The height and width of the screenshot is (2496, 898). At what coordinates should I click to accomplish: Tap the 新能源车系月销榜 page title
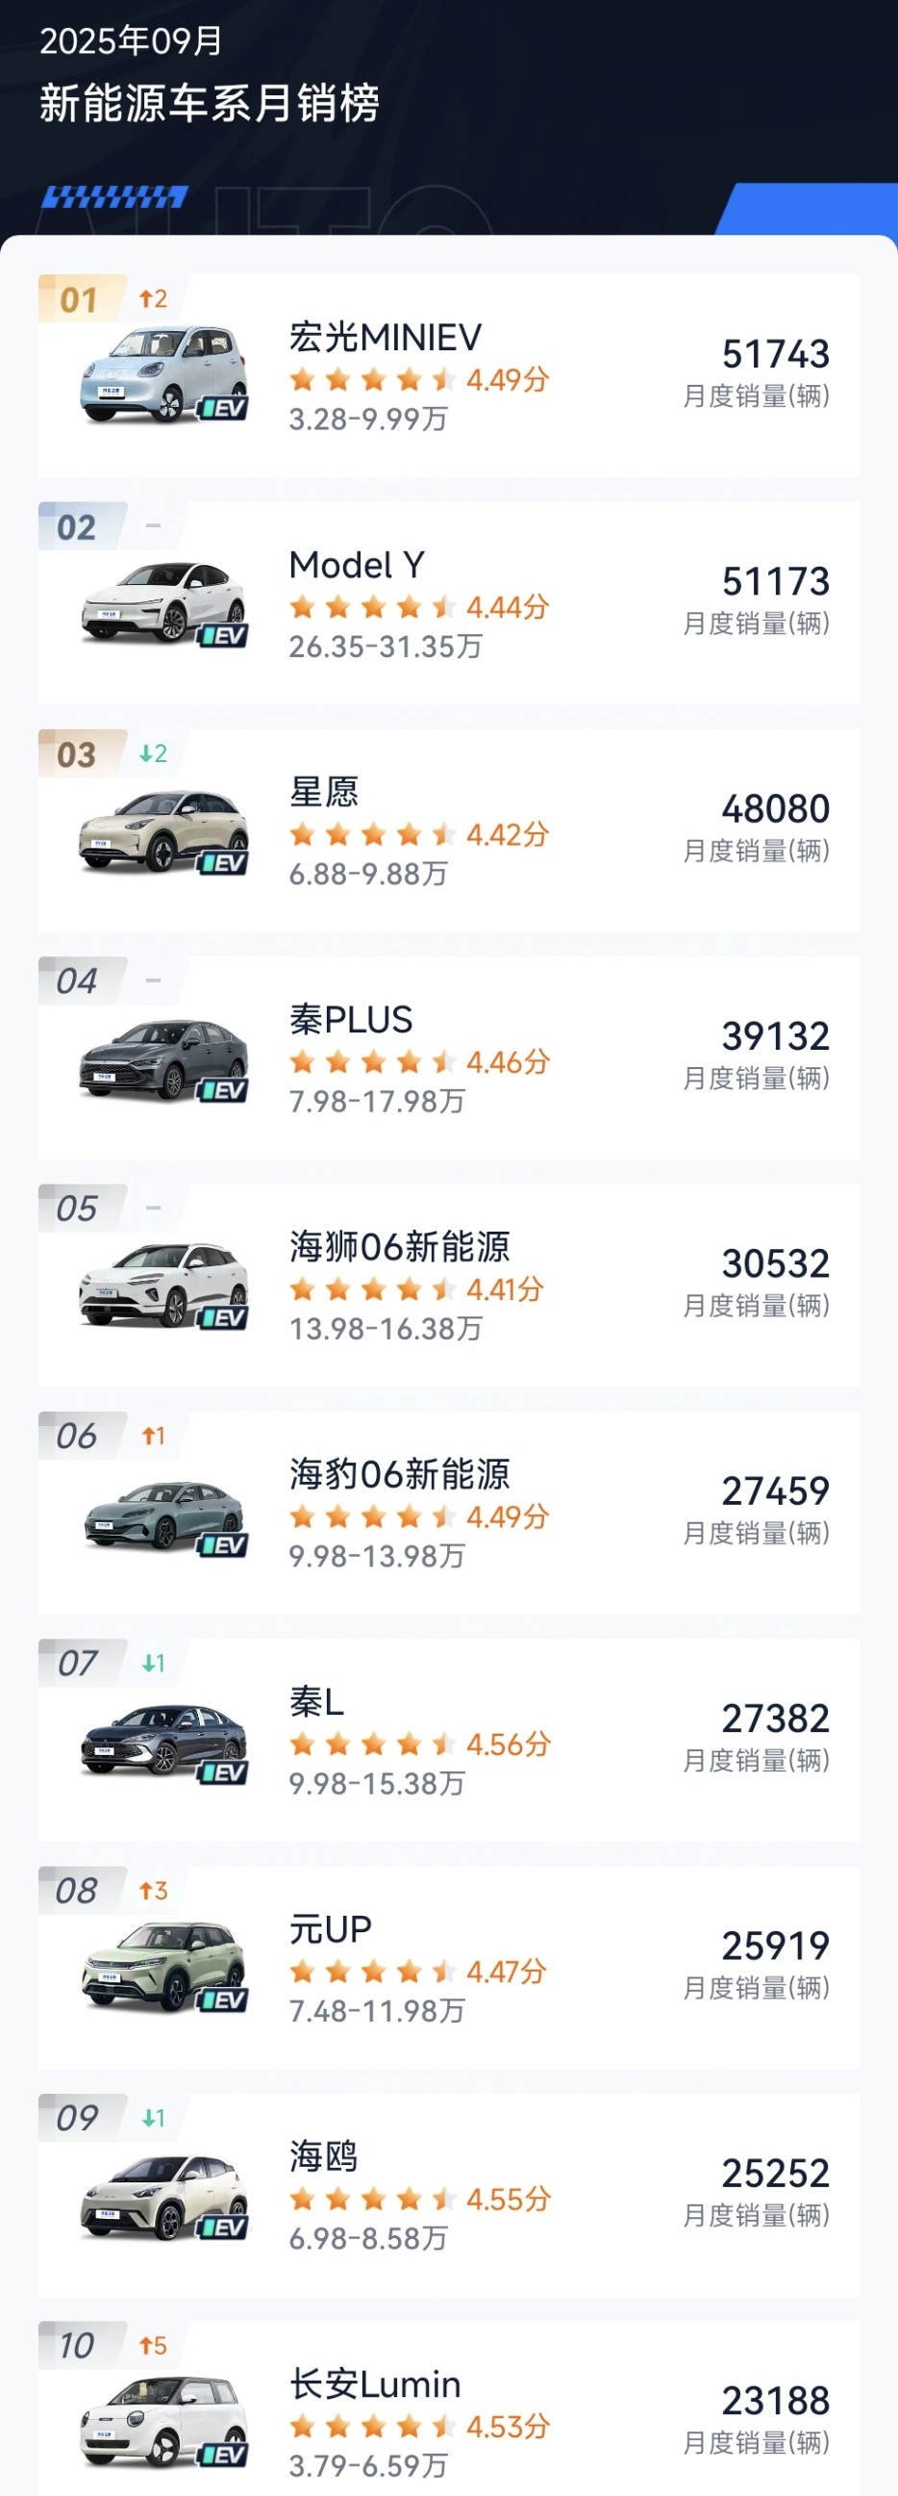(209, 104)
